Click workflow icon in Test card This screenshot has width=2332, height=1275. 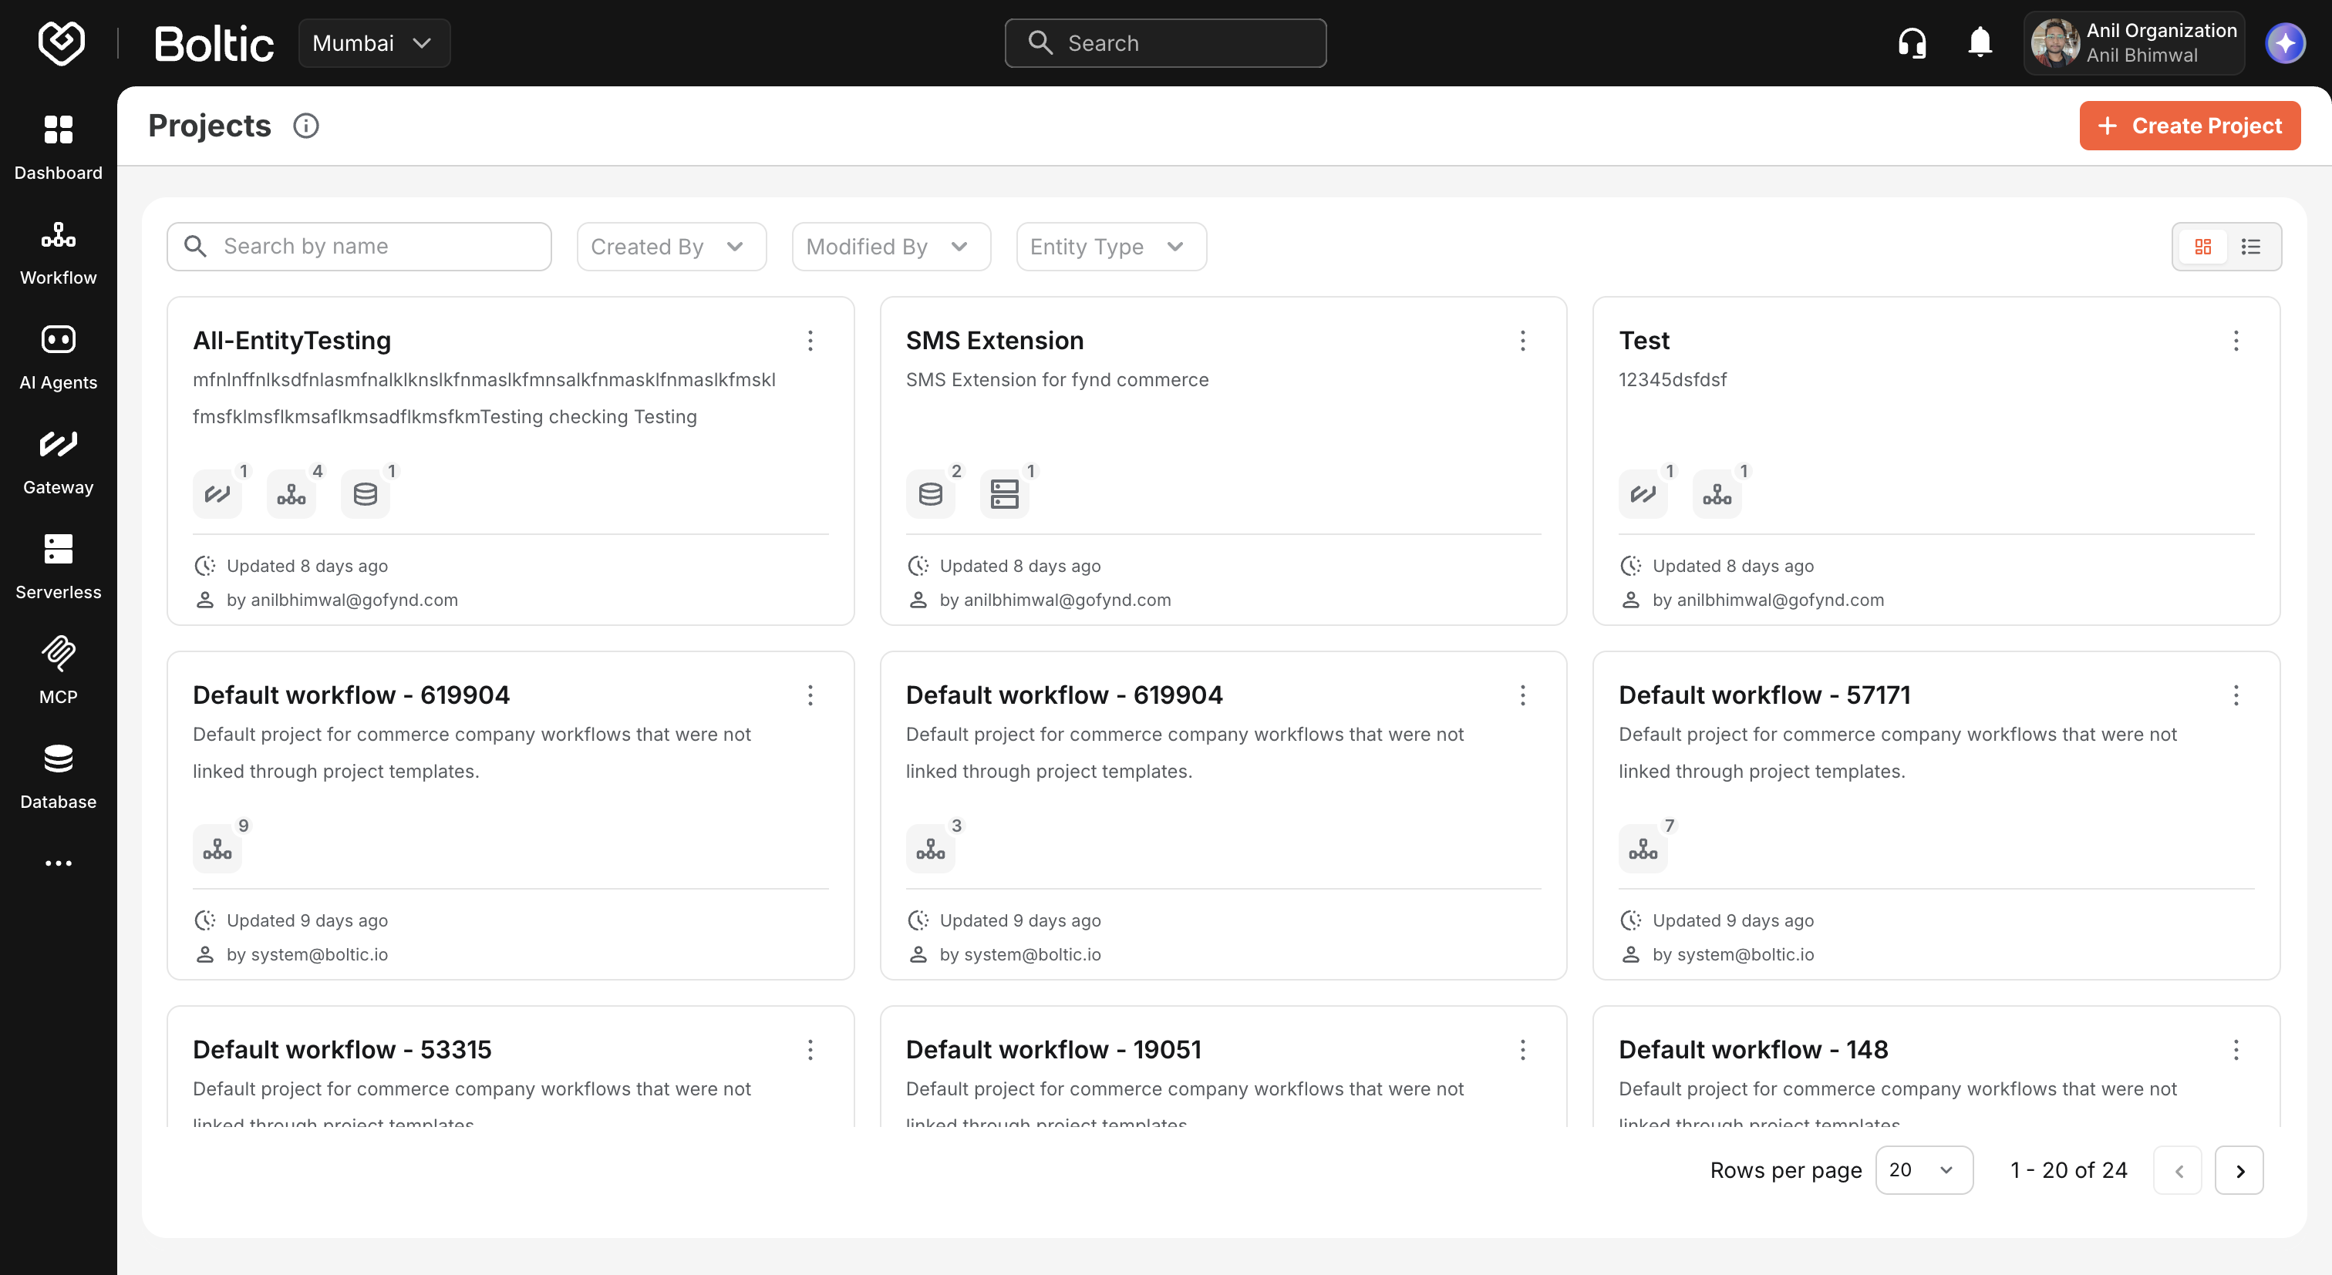[x=1717, y=494]
